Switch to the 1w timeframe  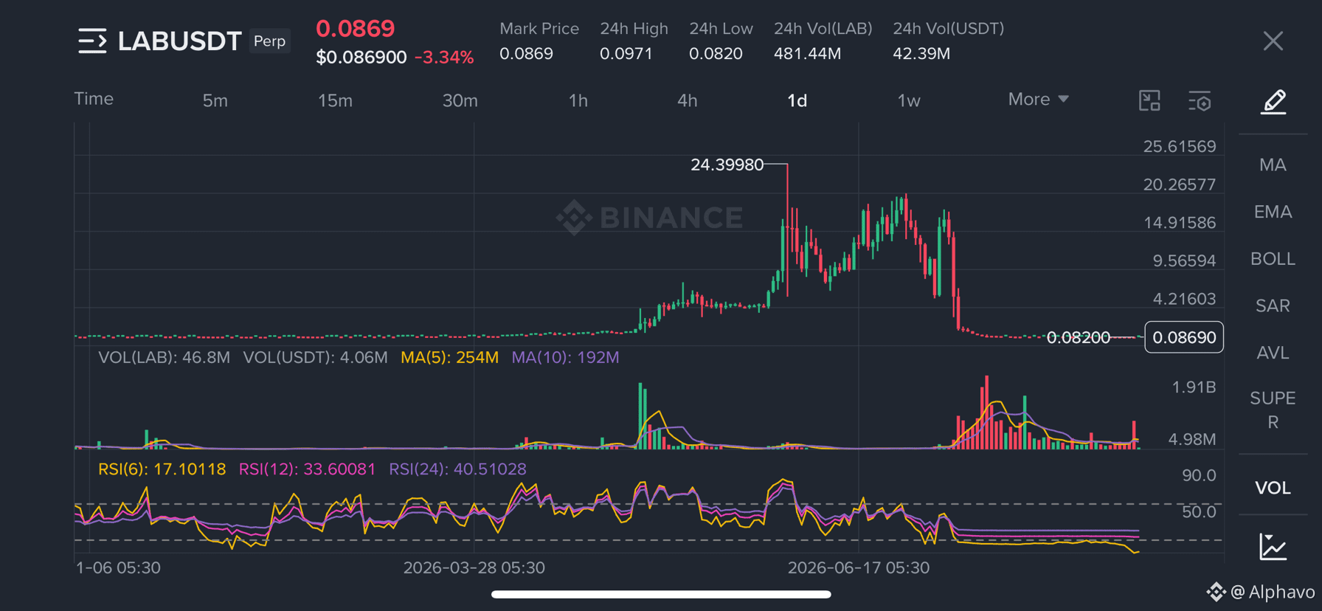(x=908, y=100)
